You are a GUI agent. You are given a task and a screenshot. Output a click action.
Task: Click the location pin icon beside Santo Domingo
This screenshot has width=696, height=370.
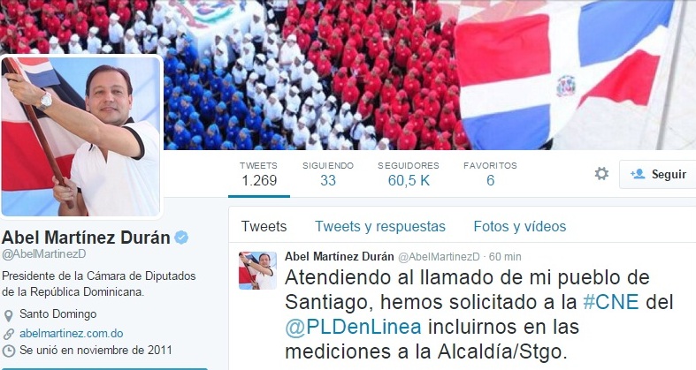(8, 315)
